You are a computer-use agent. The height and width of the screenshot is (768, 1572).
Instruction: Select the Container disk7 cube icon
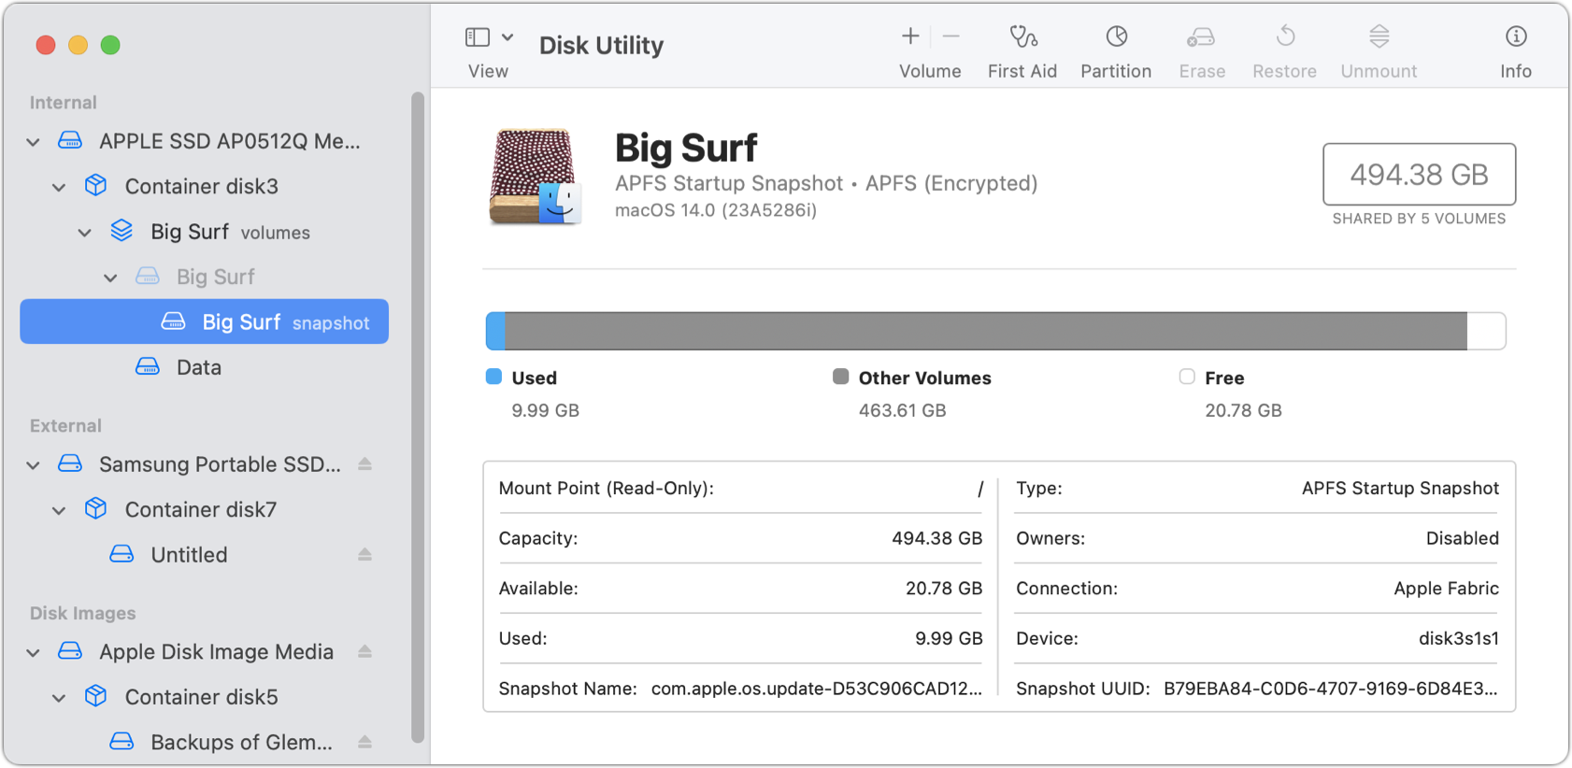[x=95, y=508]
